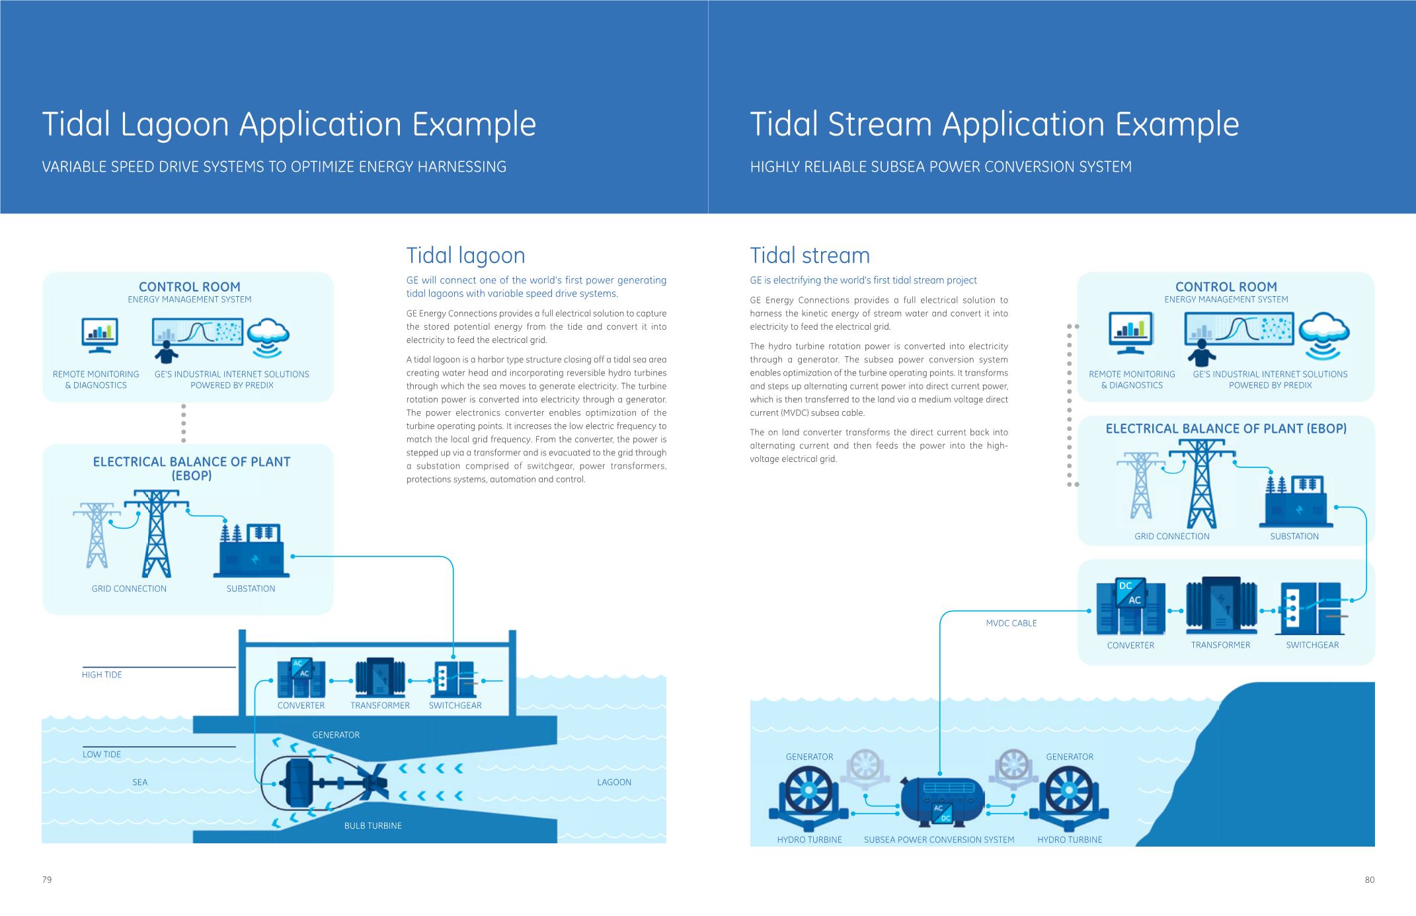This screenshot has width=1416, height=916.
Task: Click the light-blue pylon icon on Tidal Stream page
Action: coord(1140,486)
